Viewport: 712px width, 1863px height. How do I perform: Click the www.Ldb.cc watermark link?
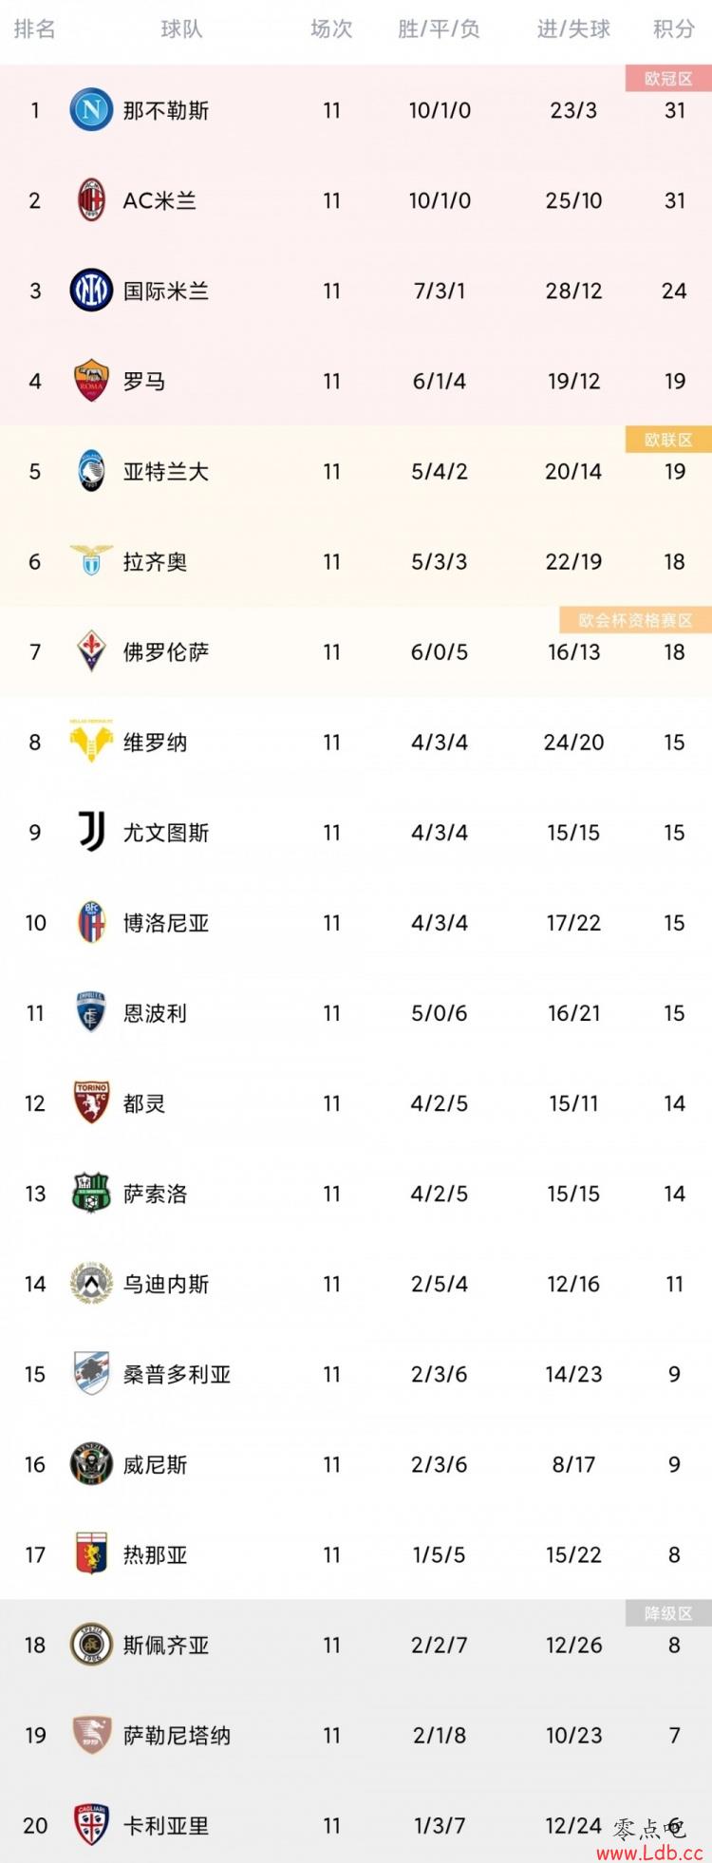[649, 1853]
